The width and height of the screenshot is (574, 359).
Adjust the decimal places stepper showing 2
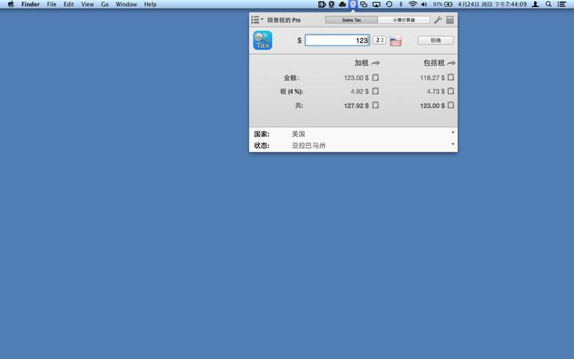coord(380,40)
